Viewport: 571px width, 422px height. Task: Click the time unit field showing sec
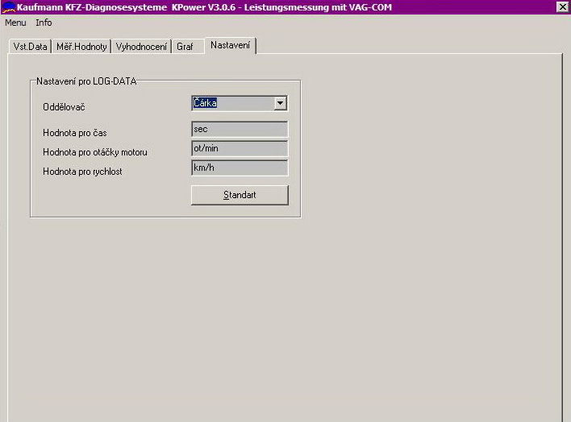pos(240,130)
